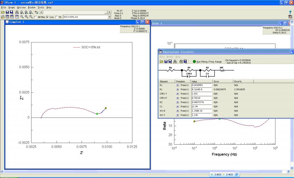
Task: Open the Tools menu
Action: click(x=41, y=7)
